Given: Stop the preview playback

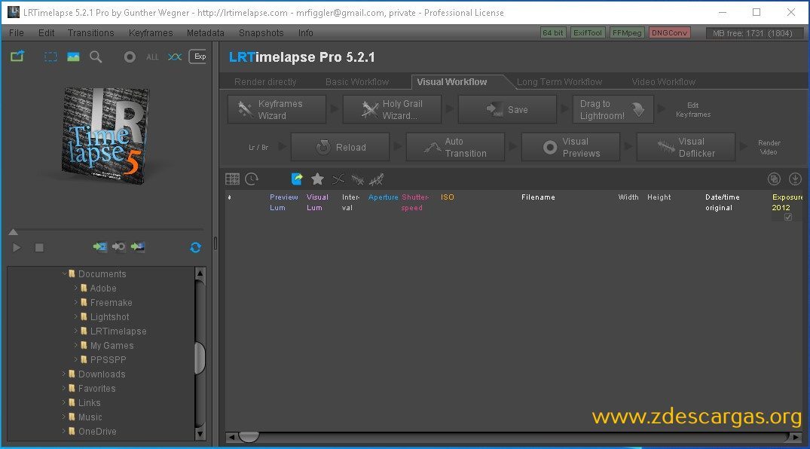Looking at the screenshot, I should pos(39,248).
